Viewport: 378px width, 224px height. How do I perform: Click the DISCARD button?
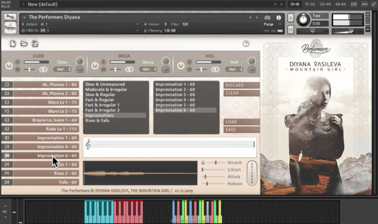click(241, 85)
